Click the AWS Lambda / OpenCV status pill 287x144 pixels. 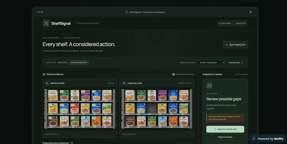(233, 23)
